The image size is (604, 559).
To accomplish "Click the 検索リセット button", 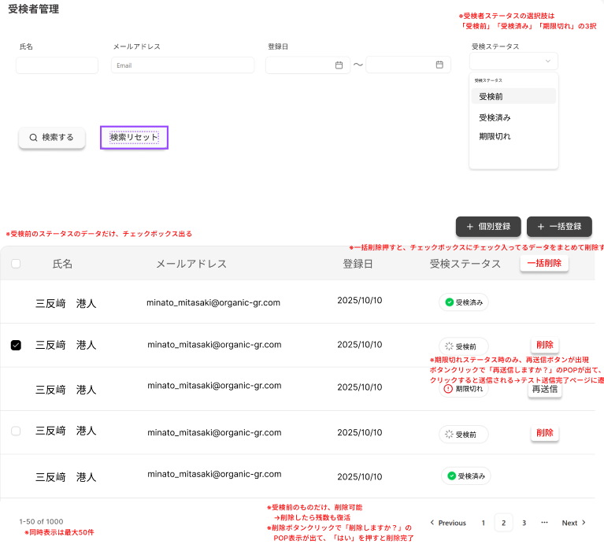I will (x=134, y=137).
